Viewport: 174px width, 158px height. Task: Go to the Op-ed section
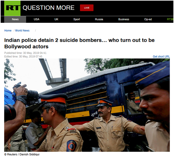pos(148,19)
